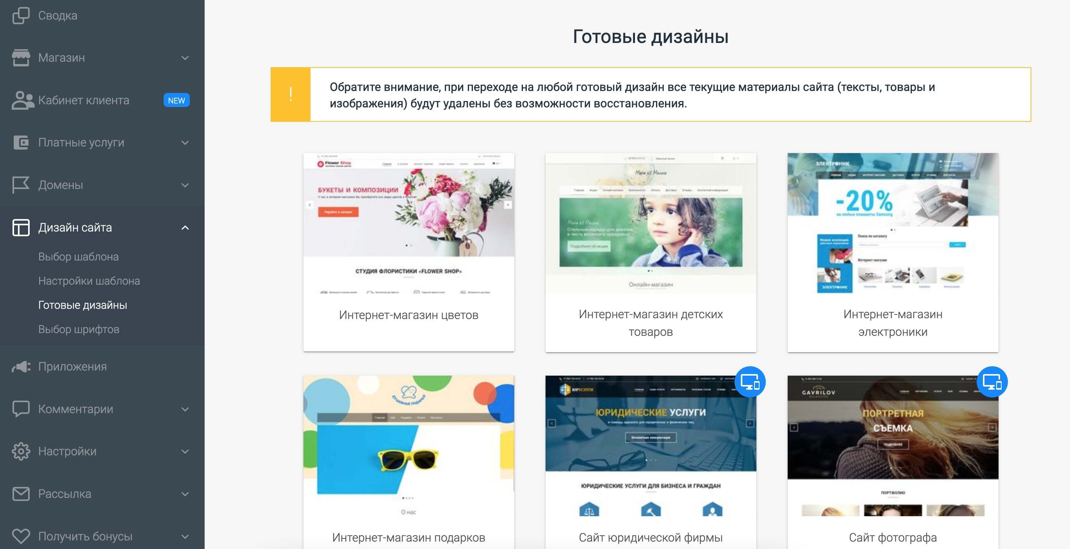Select the children's goods store thumbnail
Screen dimensions: 1070x549
[x=651, y=223]
